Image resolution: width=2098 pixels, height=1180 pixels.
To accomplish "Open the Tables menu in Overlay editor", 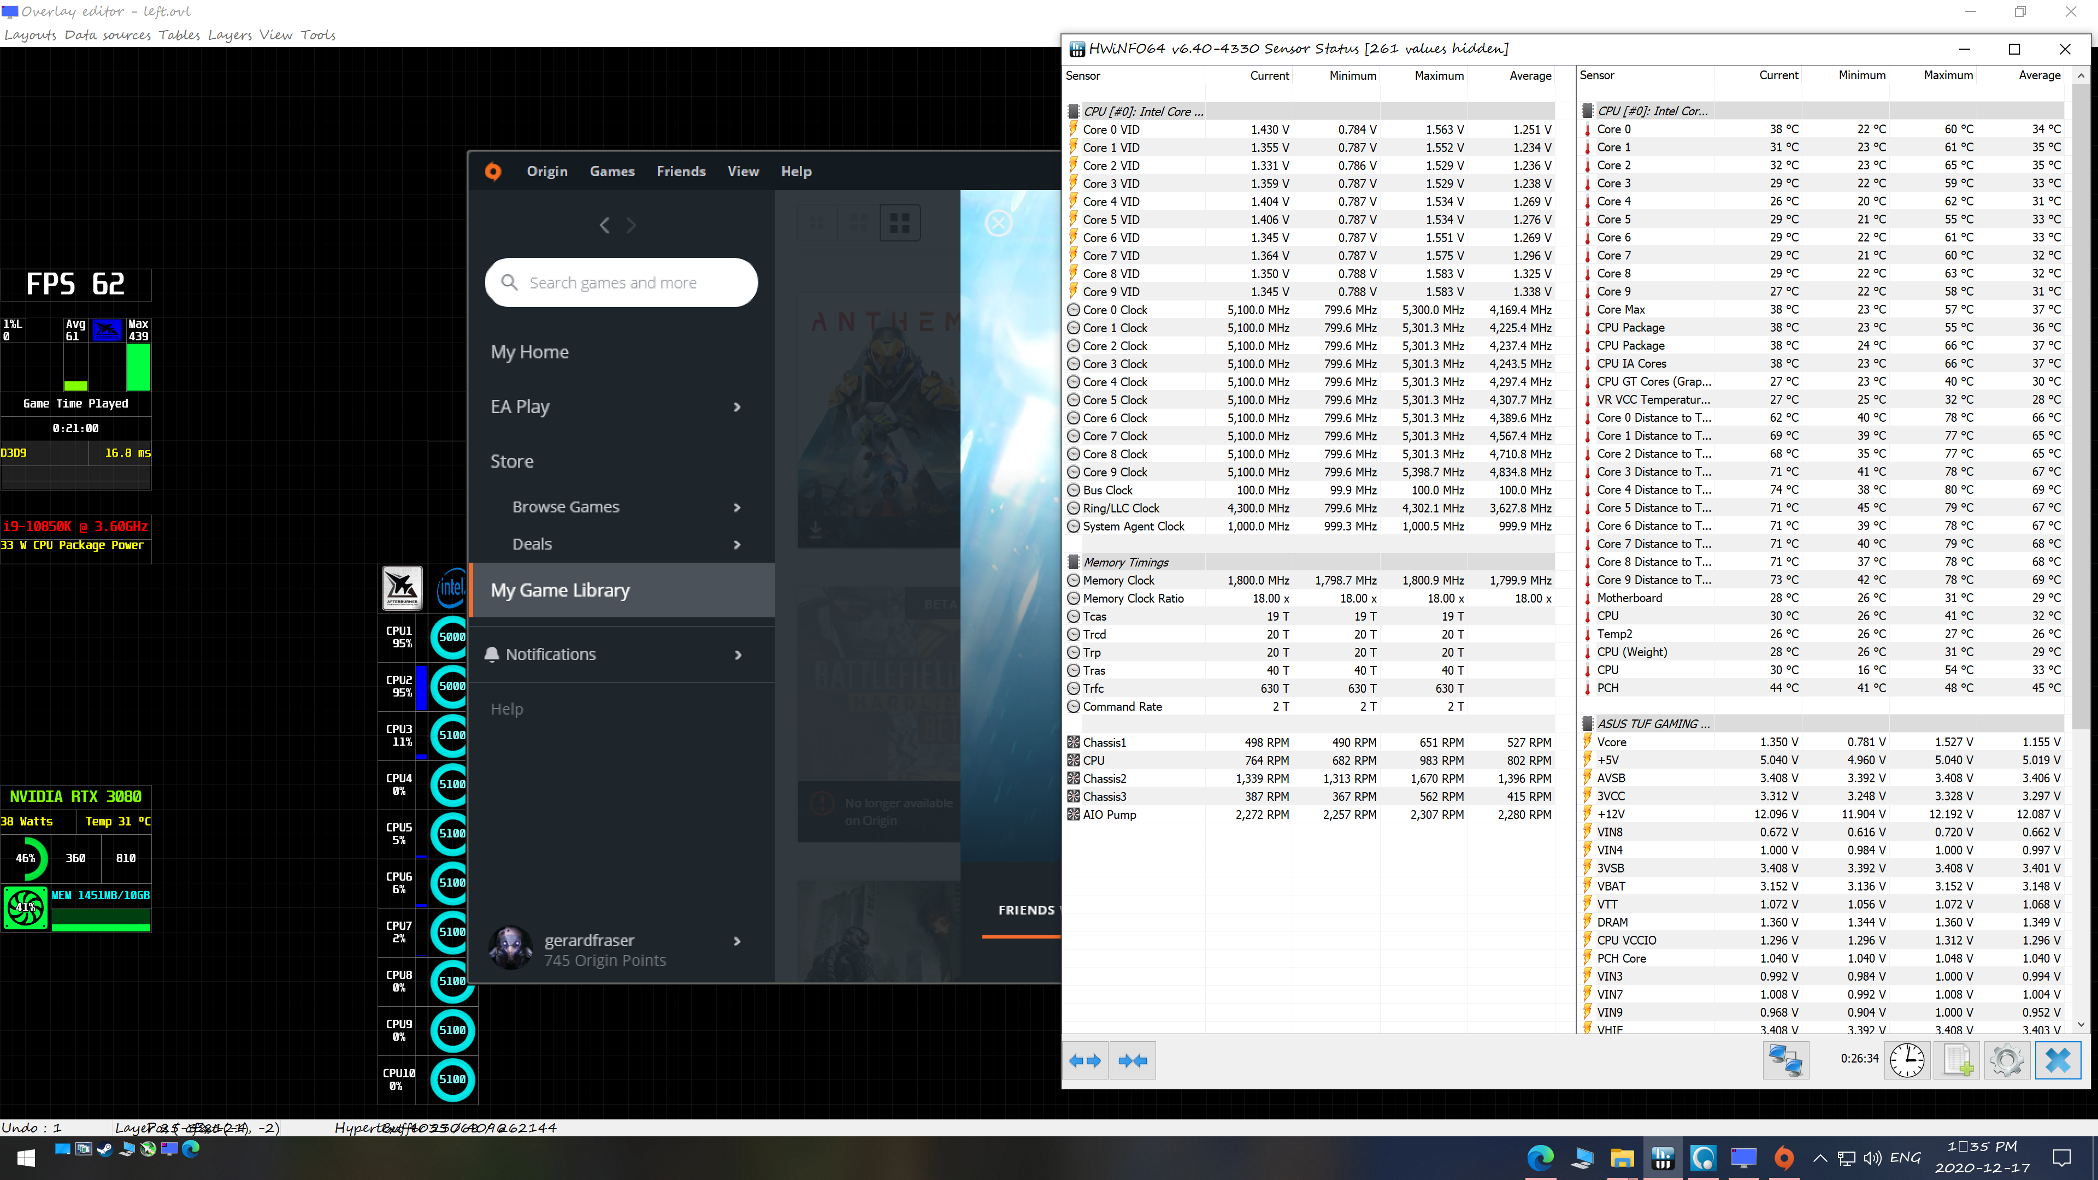I will [x=179, y=35].
